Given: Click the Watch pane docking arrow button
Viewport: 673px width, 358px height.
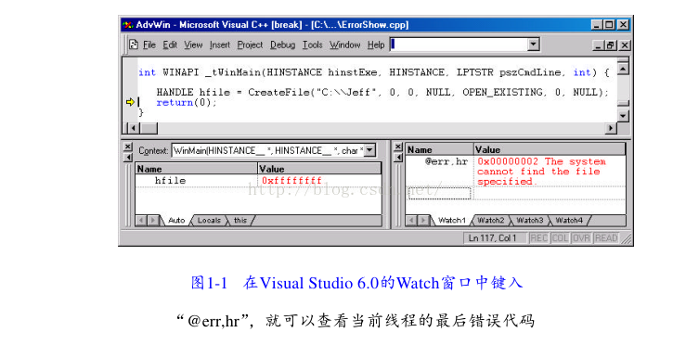Looking at the screenshot, I should [x=398, y=158].
